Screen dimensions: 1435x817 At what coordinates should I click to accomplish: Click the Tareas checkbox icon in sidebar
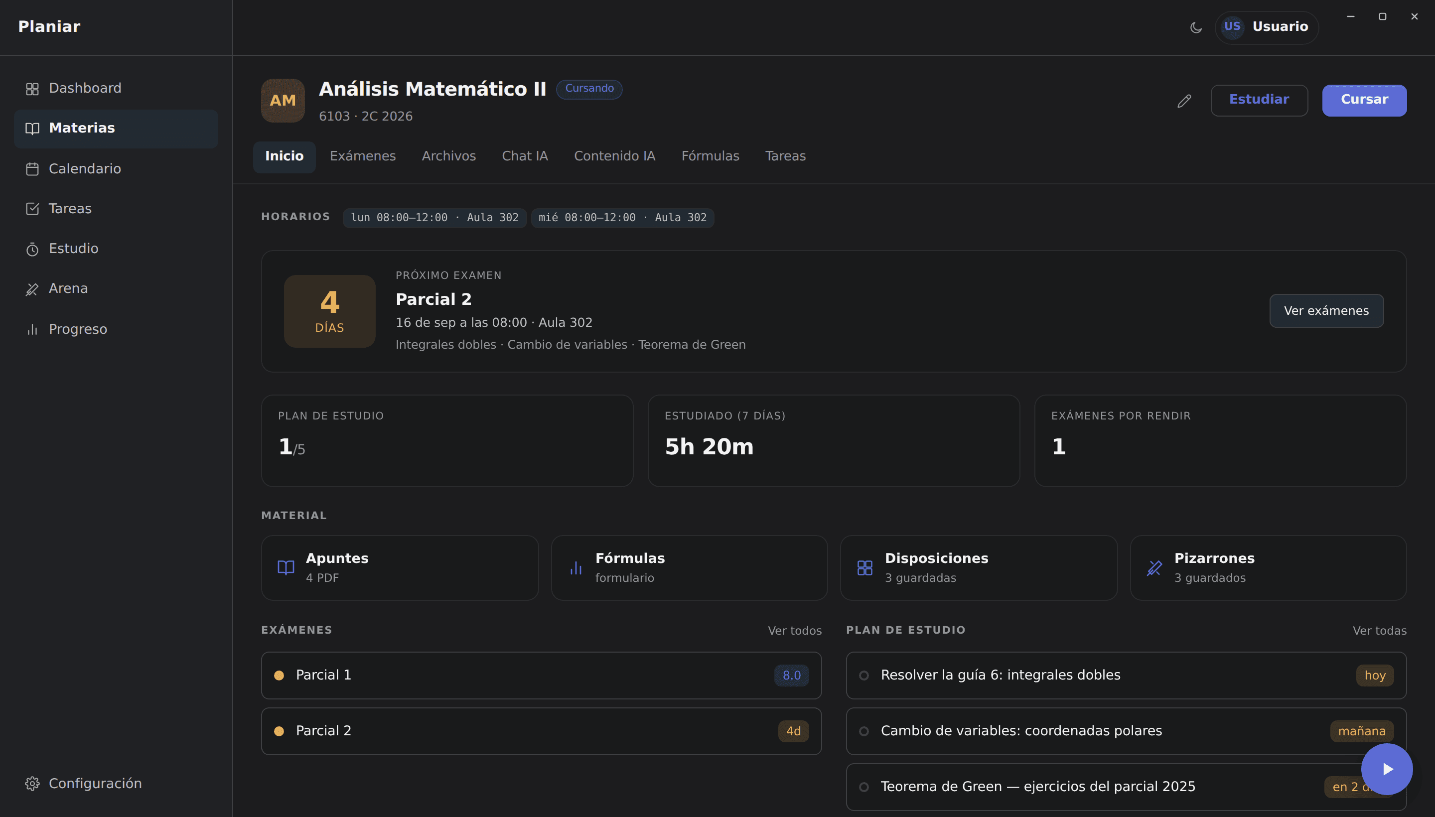(32, 209)
